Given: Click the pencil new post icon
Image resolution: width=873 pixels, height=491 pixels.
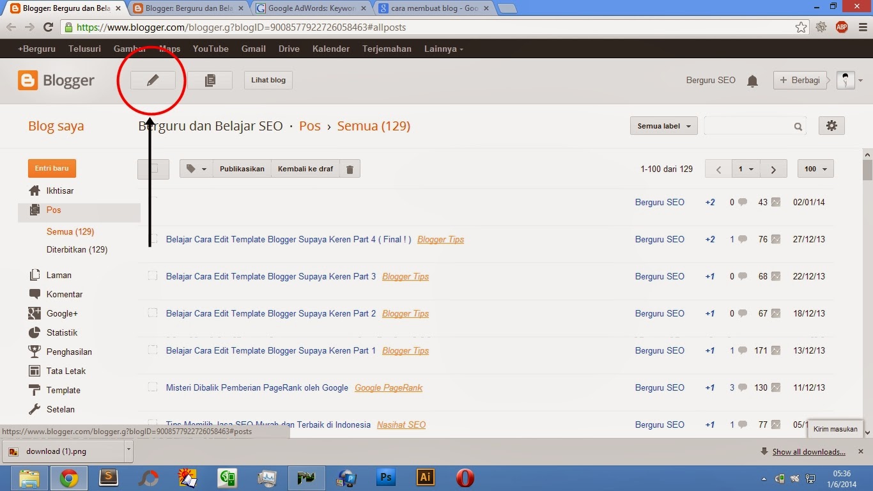Looking at the screenshot, I should tap(153, 80).
